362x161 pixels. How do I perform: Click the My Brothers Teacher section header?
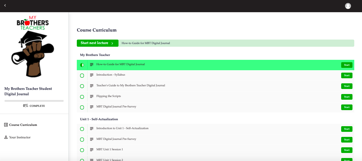pos(95,55)
